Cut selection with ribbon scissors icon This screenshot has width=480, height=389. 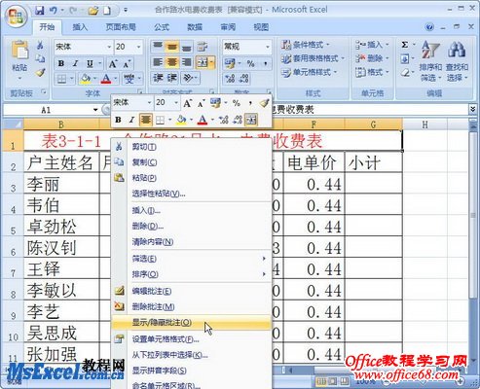(40, 45)
